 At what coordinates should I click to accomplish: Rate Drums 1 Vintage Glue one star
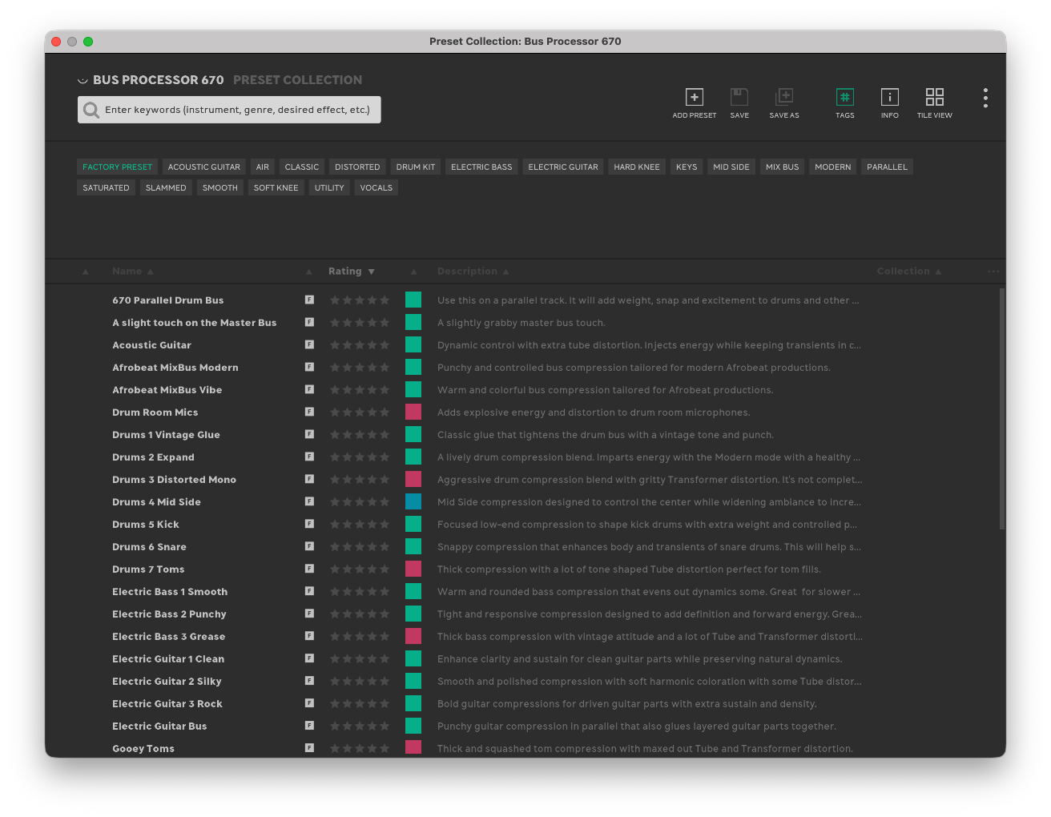click(335, 434)
